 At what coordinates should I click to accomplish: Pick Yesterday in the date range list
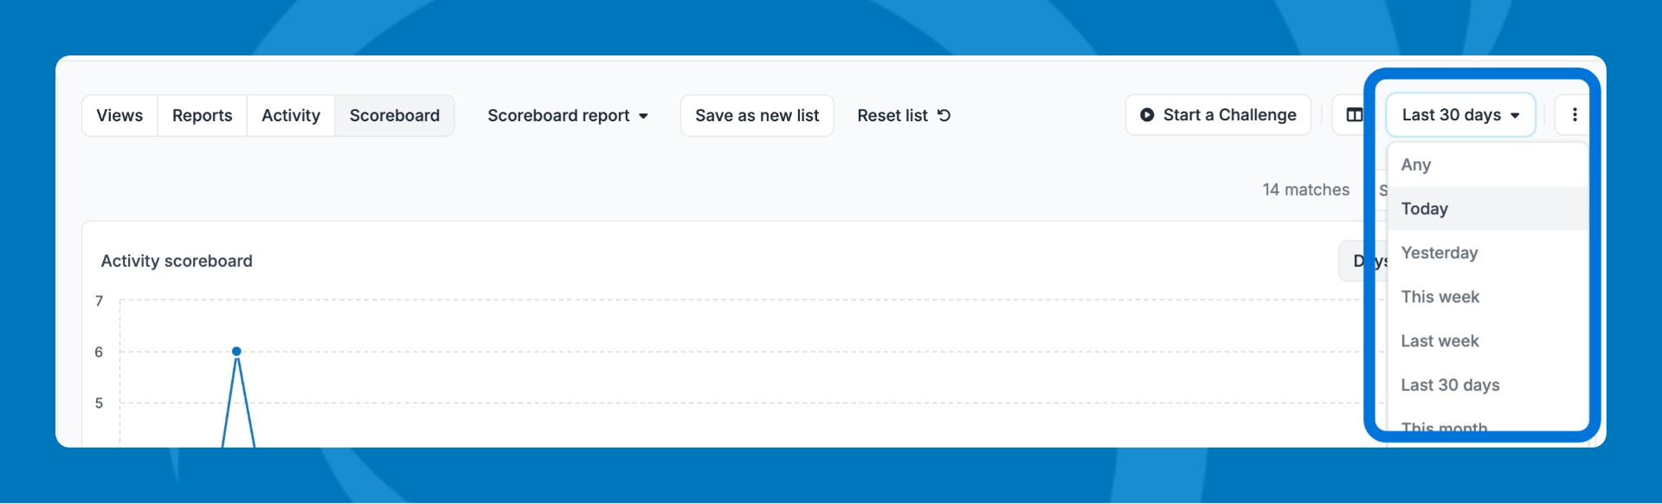1440,253
